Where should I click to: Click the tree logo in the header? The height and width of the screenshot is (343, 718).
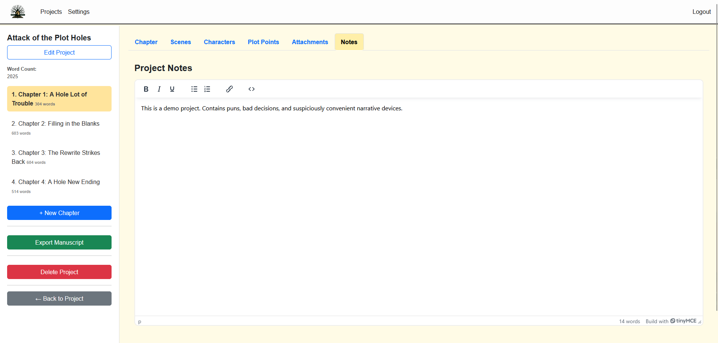pos(18,12)
